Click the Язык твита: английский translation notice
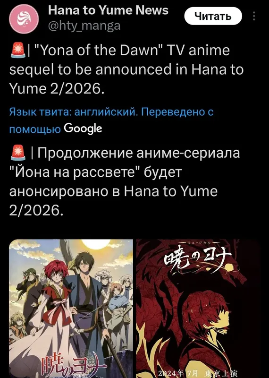 click(73, 112)
